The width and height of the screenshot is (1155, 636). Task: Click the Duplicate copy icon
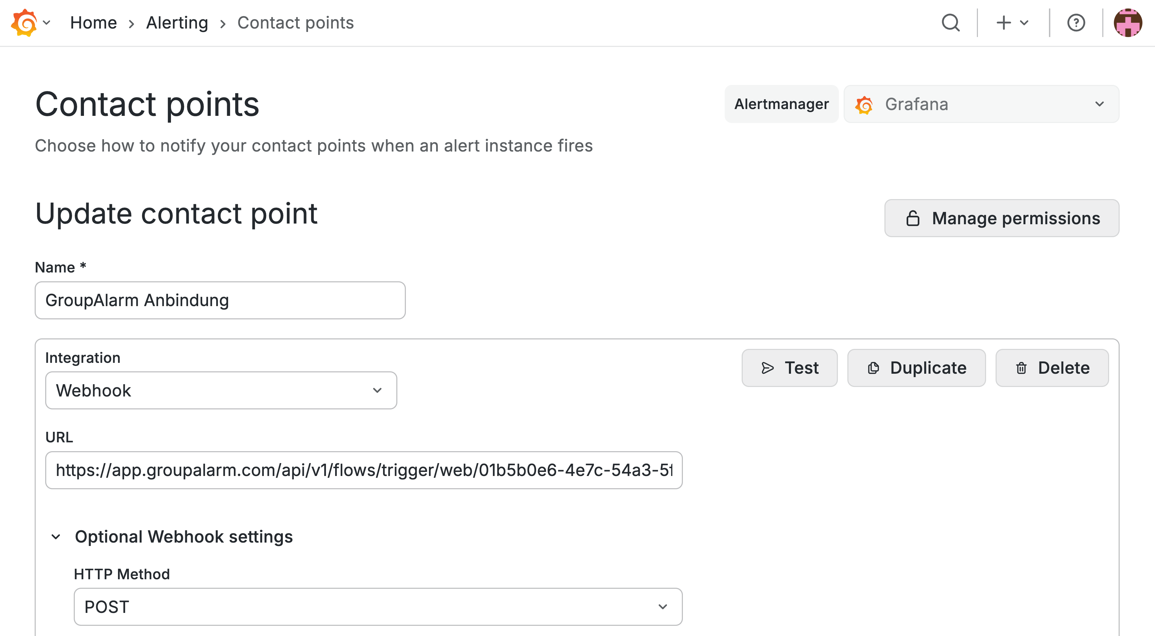873,368
